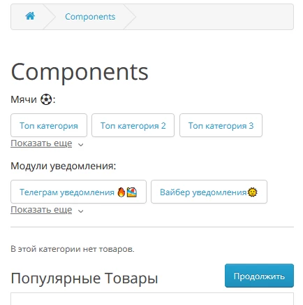Click the В этой категории нет товаров message
303x305 pixels.
pos(73,249)
